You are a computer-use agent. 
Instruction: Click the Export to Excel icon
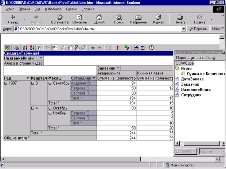point(126,47)
